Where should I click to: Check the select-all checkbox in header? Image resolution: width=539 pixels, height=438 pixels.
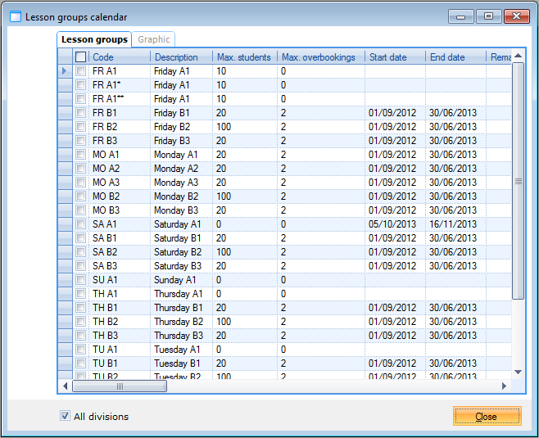(80, 57)
